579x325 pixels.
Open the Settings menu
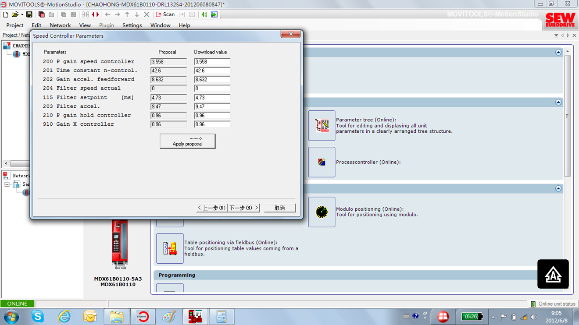pos(132,25)
